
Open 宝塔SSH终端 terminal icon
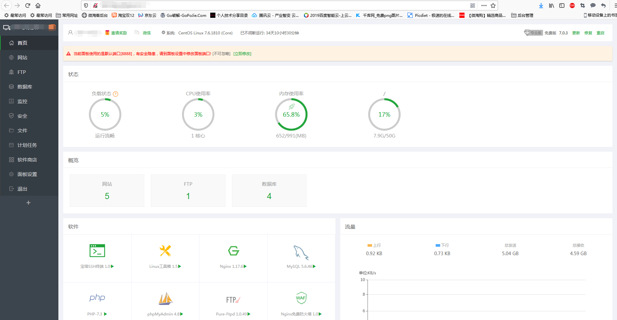click(97, 251)
